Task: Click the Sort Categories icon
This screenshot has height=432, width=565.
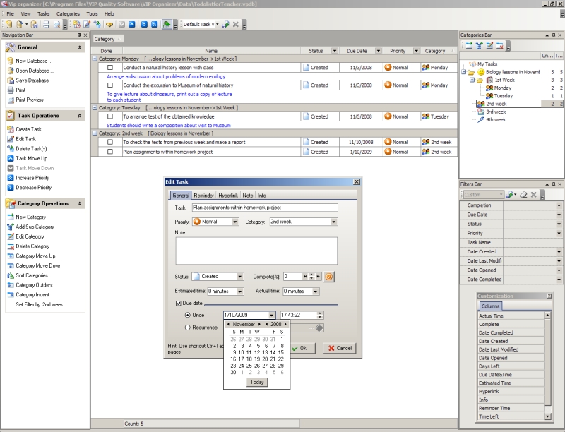Action: [10, 275]
